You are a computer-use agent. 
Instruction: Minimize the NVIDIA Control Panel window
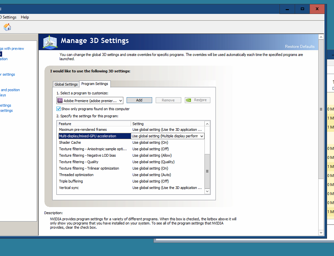(287, 9)
